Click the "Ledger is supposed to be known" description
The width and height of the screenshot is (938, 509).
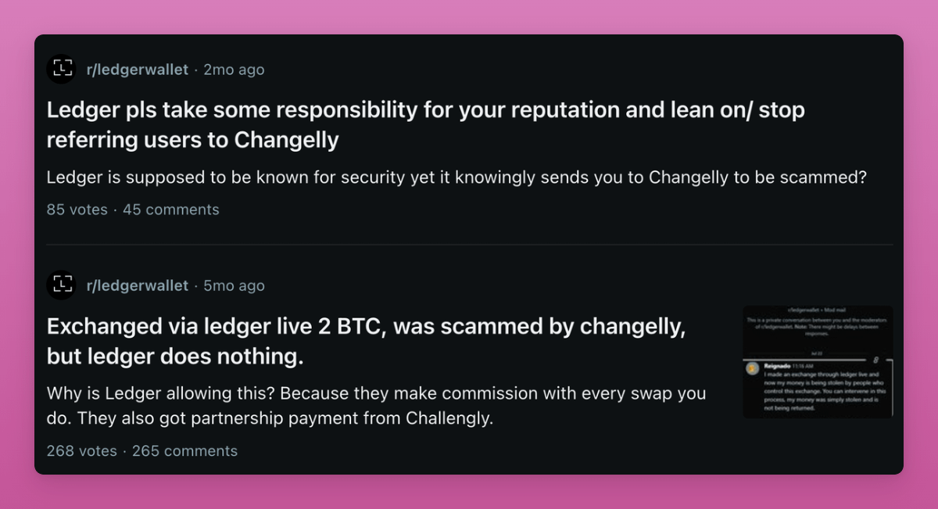point(456,177)
